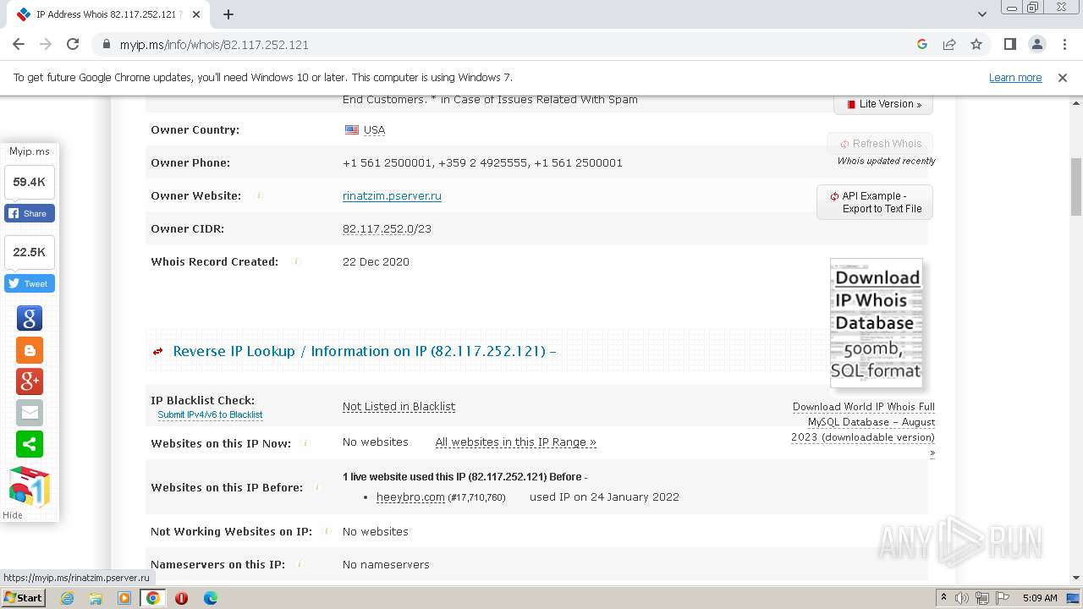Open Chrome profile menu
Screen dimensions: 1083x609
(x=1036, y=44)
